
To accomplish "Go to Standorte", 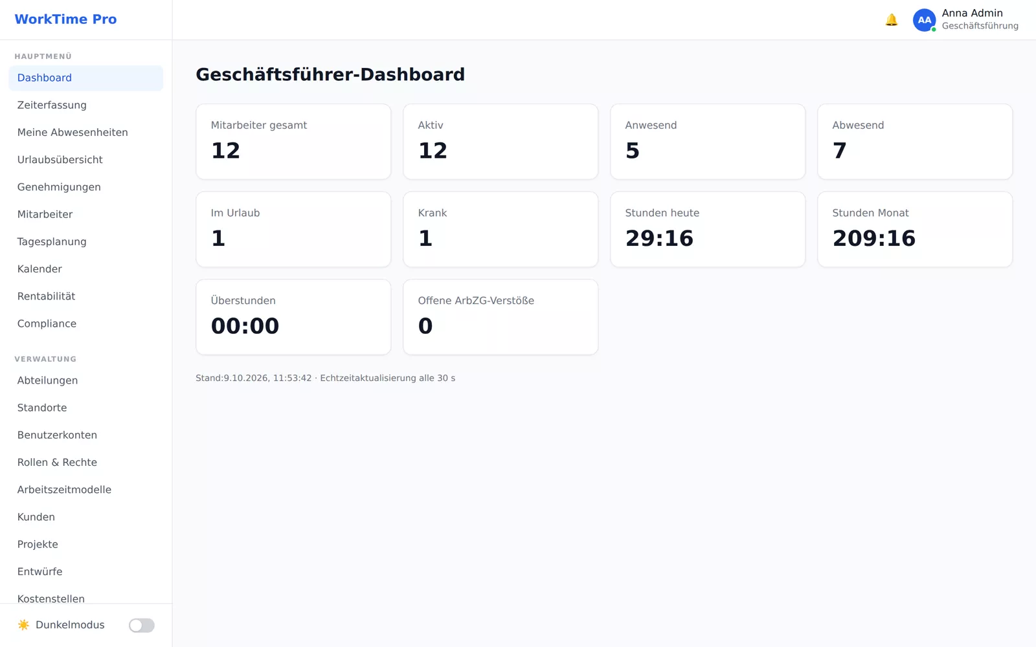I will 85,408.
